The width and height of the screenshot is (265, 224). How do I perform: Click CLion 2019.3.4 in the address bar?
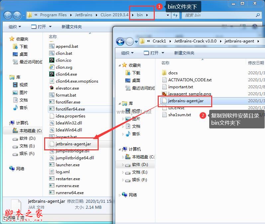115,15
